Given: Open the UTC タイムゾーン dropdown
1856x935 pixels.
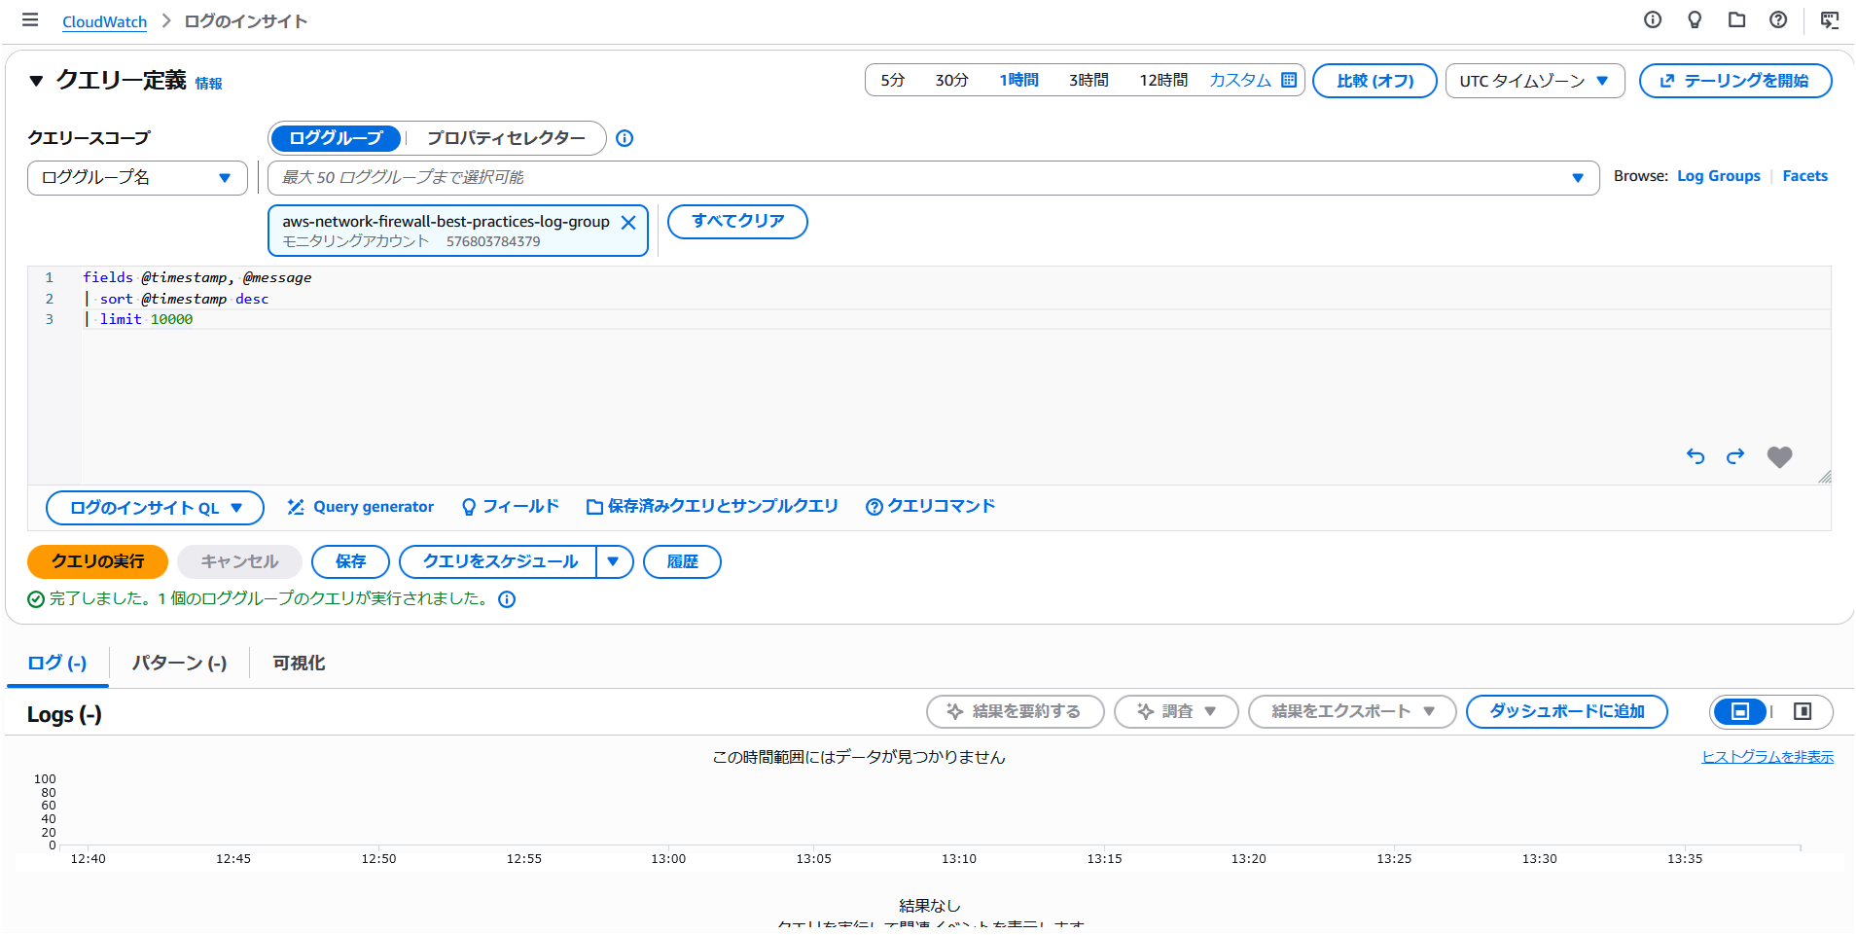Looking at the screenshot, I should pos(1534,81).
